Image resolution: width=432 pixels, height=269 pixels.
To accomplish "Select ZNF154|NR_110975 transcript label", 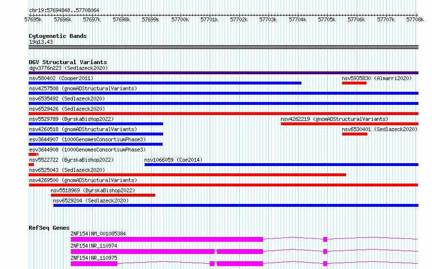I will coord(94,258).
